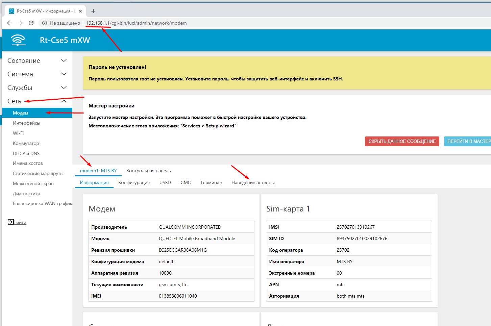Viewport: 491px width, 326px height.
Task: Click the browser back arrow icon
Action: tap(9, 23)
